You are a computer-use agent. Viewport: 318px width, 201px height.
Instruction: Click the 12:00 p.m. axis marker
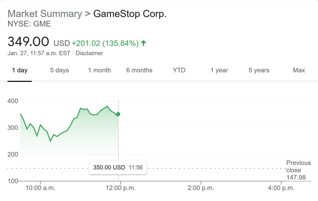[x=121, y=188]
